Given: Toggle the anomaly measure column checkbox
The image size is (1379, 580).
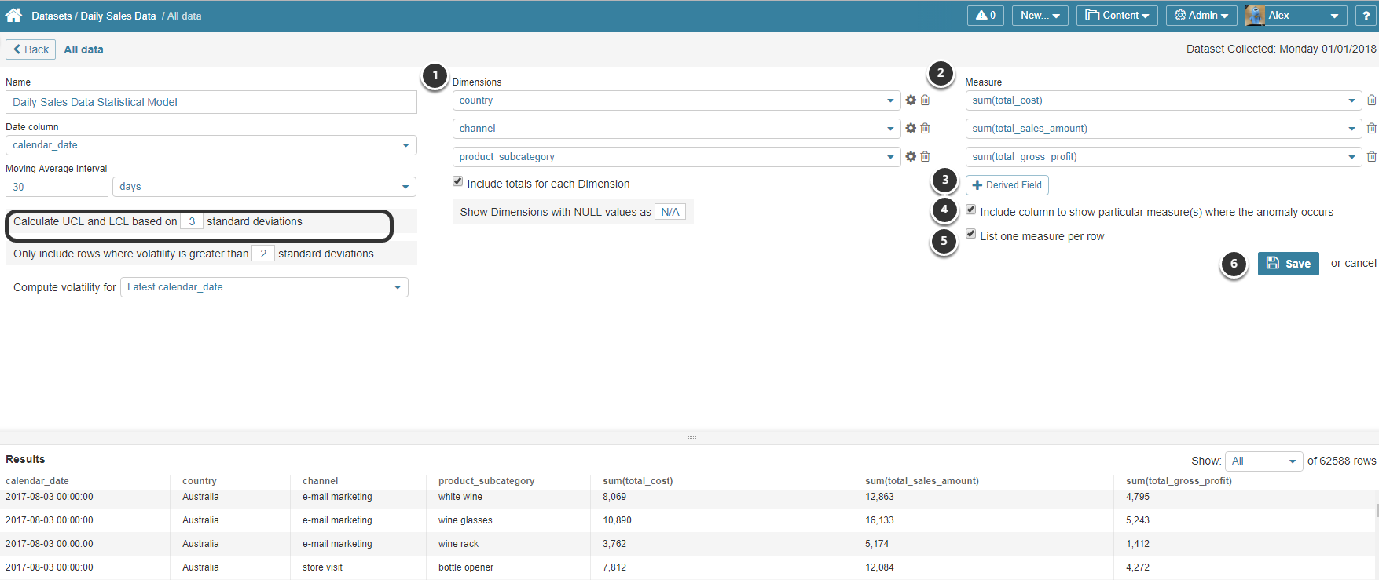Looking at the screenshot, I should [x=971, y=210].
